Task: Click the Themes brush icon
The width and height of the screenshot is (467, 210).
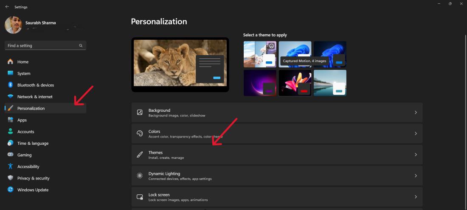Action: click(140, 155)
